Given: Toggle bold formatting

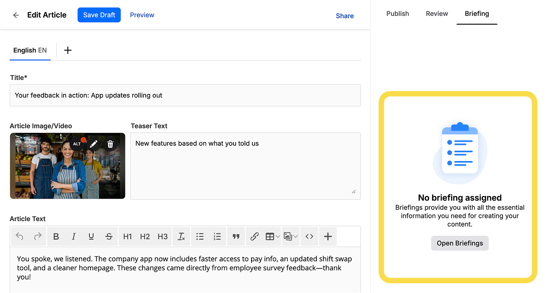Looking at the screenshot, I should [x=56, y=237].
